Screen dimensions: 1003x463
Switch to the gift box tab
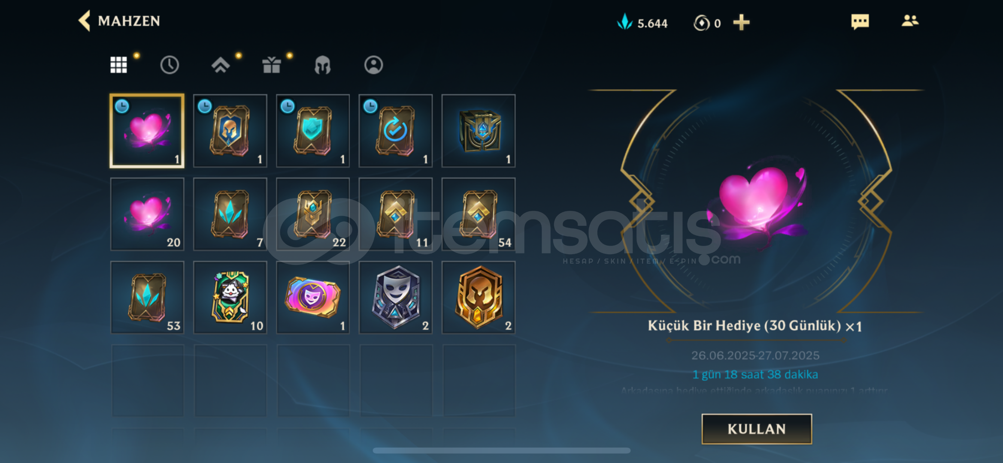coord(271,65)
